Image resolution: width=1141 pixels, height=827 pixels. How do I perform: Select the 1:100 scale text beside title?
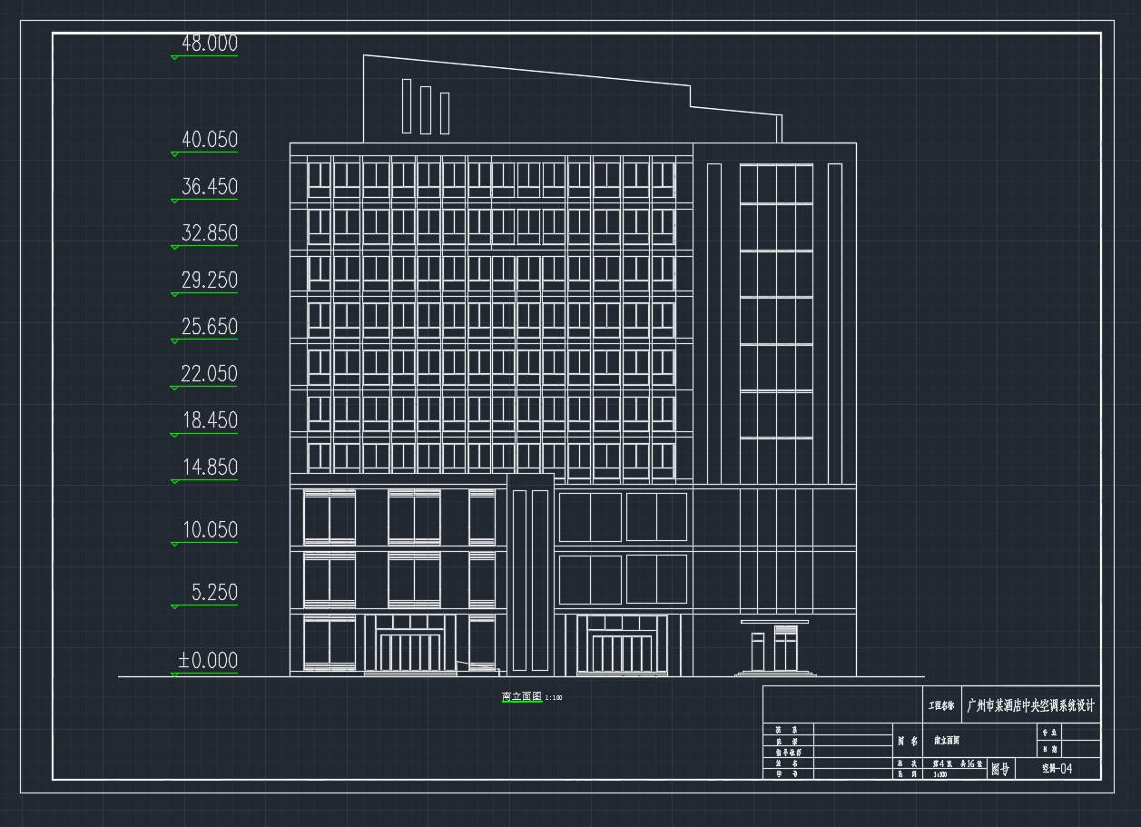554,698
